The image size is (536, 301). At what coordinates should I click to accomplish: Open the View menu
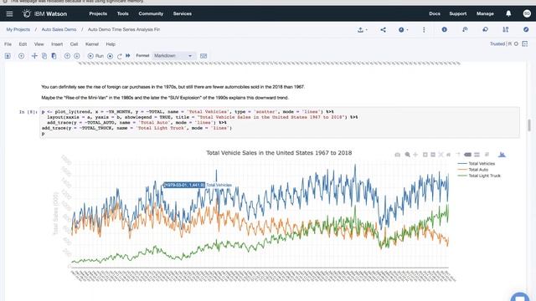pos(39,44)
